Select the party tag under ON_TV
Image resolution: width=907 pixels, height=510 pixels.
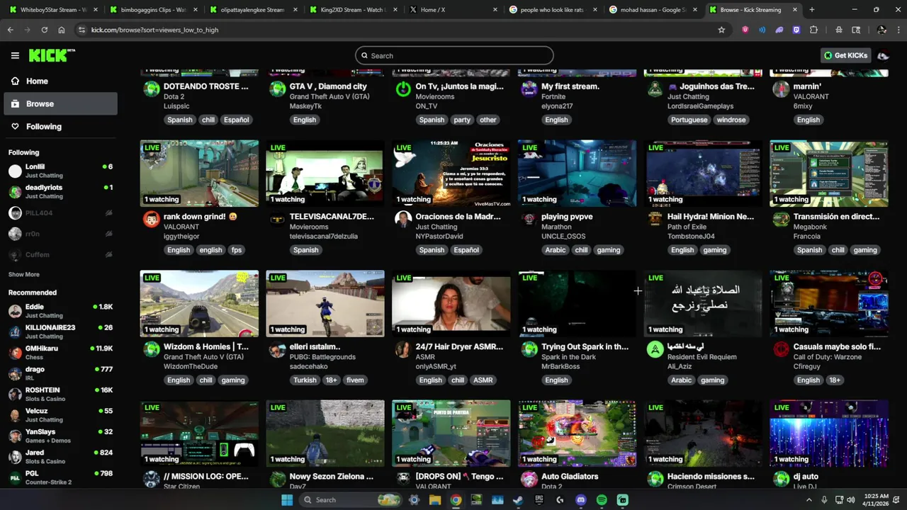pyautogui.click(x=462, y=120)
